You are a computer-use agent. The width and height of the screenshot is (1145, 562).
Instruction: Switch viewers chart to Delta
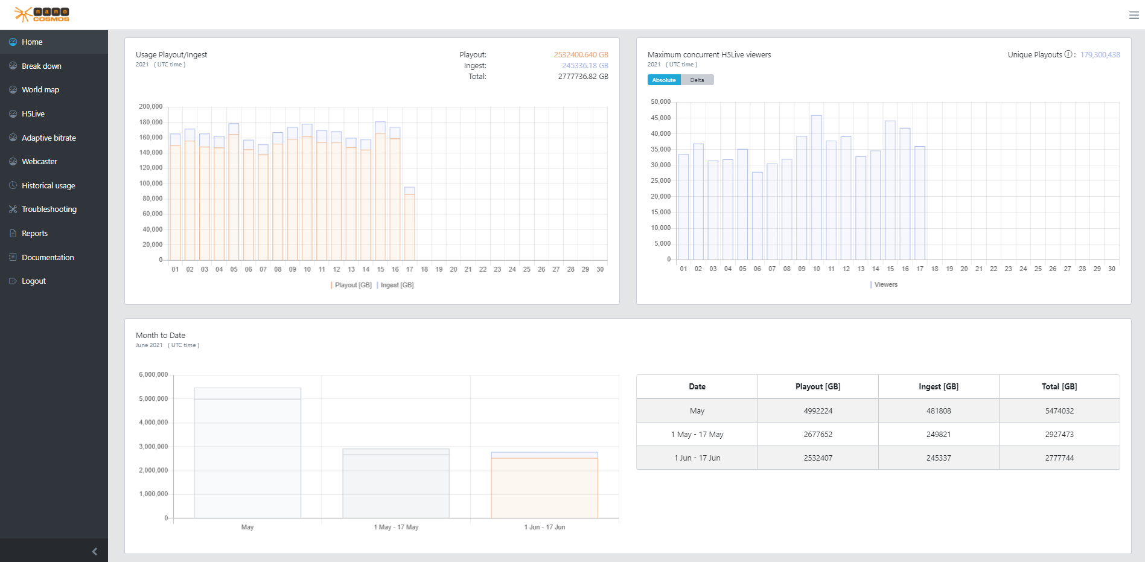pos(697,80)
